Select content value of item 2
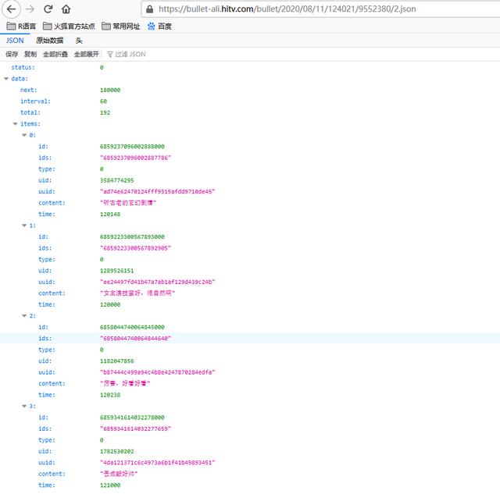Viewport: 500px width, 494px height. (125, 383)
